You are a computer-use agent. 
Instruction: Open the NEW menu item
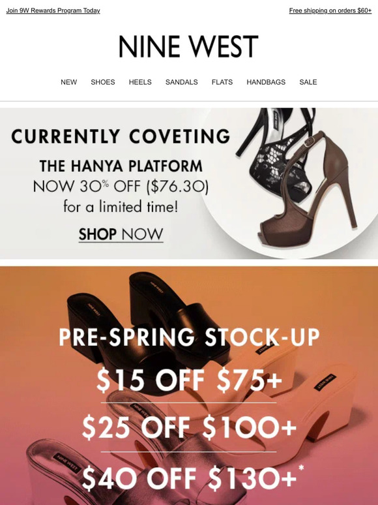click(69, 82)
